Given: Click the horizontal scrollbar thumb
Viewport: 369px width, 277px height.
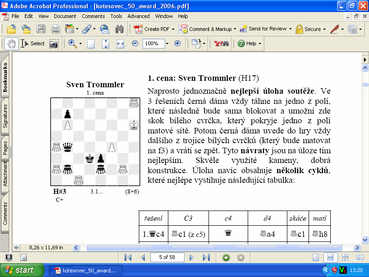Looking at the screenshot, I should point(214,247).
